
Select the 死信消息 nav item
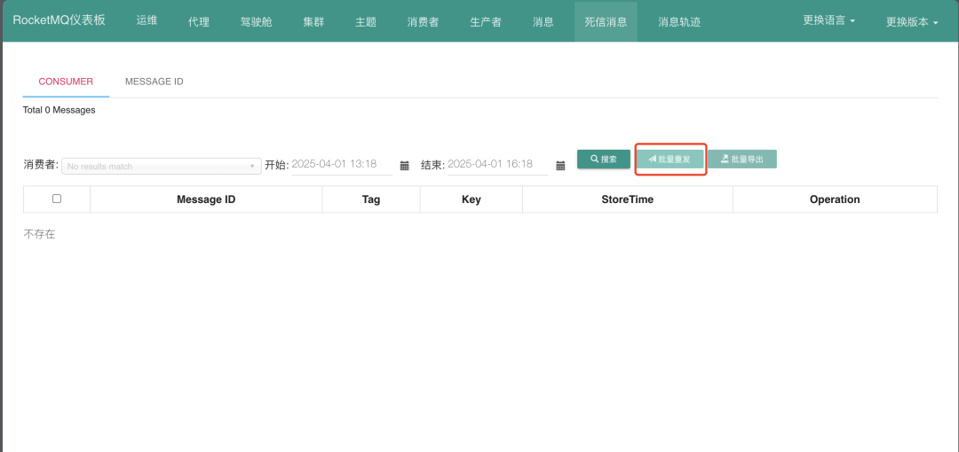[x=606, y=22]
